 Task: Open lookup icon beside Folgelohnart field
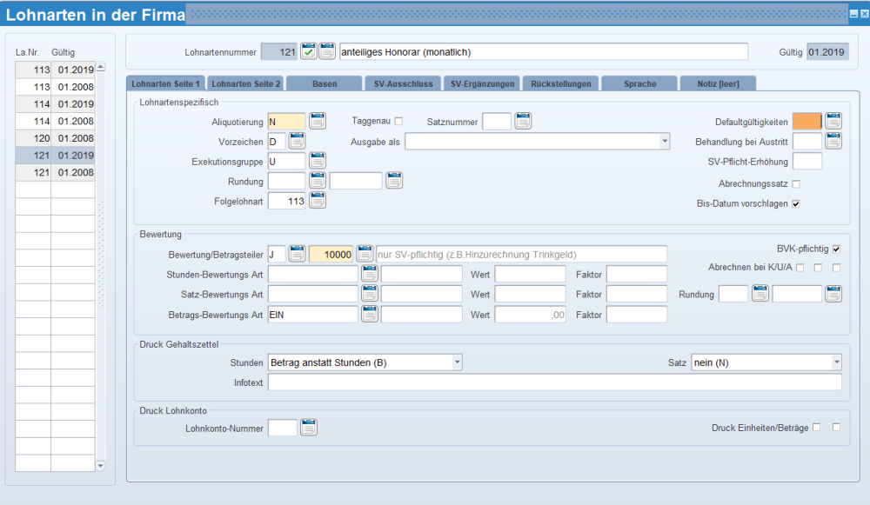(318, 201)
